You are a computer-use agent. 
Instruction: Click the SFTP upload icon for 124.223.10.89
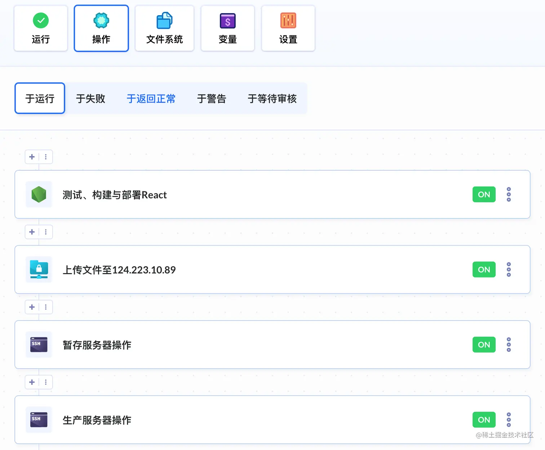click(39, 270)
